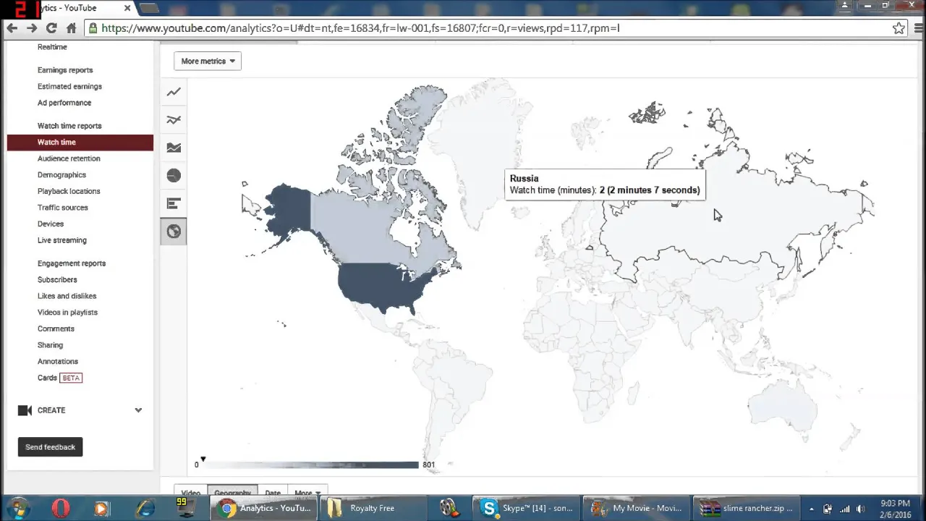
Task: Open the Live streaming report
Action: [x=62, y=240]
